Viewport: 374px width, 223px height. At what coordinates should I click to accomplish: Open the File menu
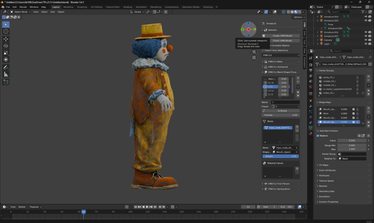coord(8,7)
